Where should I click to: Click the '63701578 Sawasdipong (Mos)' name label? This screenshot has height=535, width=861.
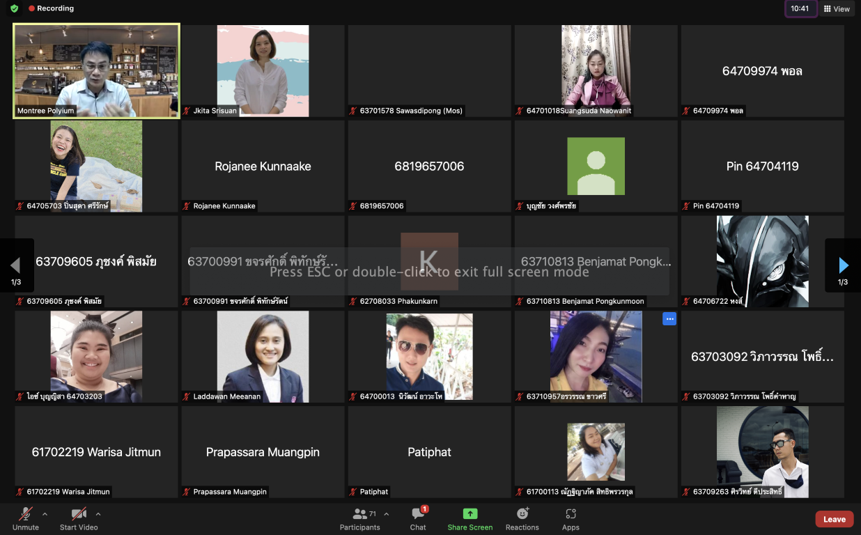point(411,111)
